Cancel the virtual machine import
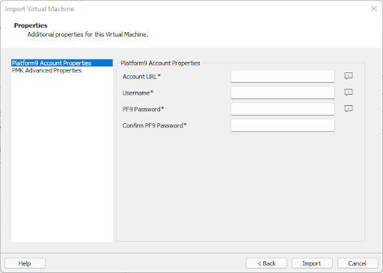383x273 pixels. [358, 263]
